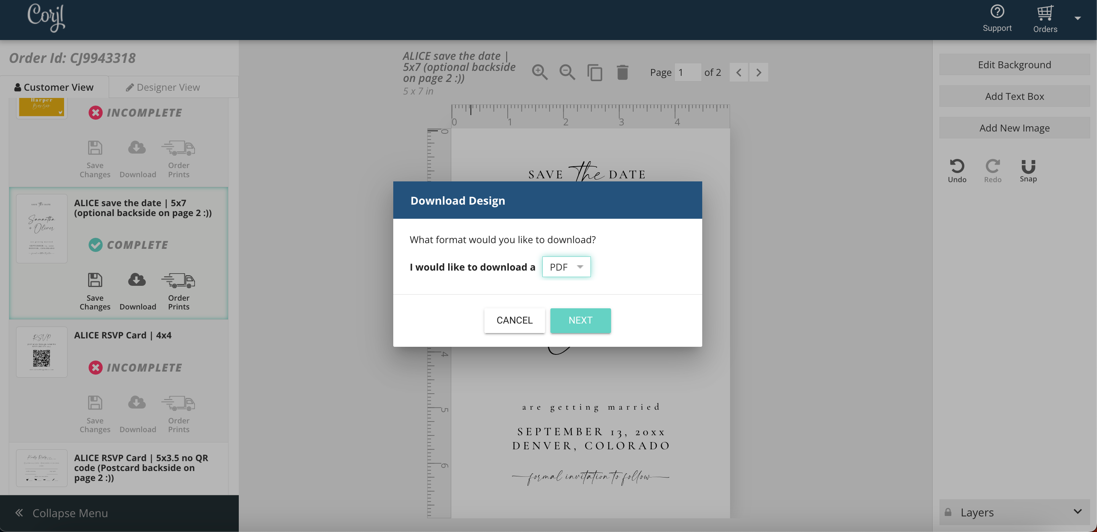Click the zoom out magnifier icon

pos(567,72)
